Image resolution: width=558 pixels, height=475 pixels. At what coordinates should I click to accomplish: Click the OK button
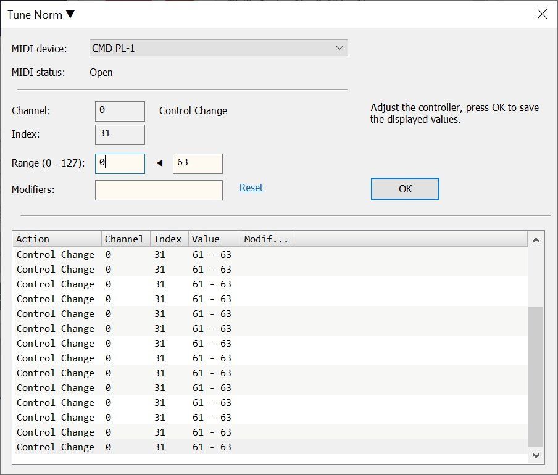405,189
